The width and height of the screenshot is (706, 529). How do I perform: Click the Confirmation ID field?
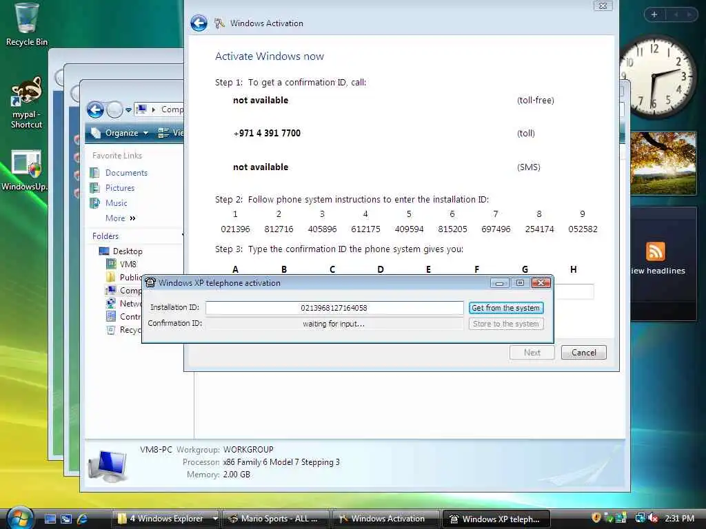(334, 324)
